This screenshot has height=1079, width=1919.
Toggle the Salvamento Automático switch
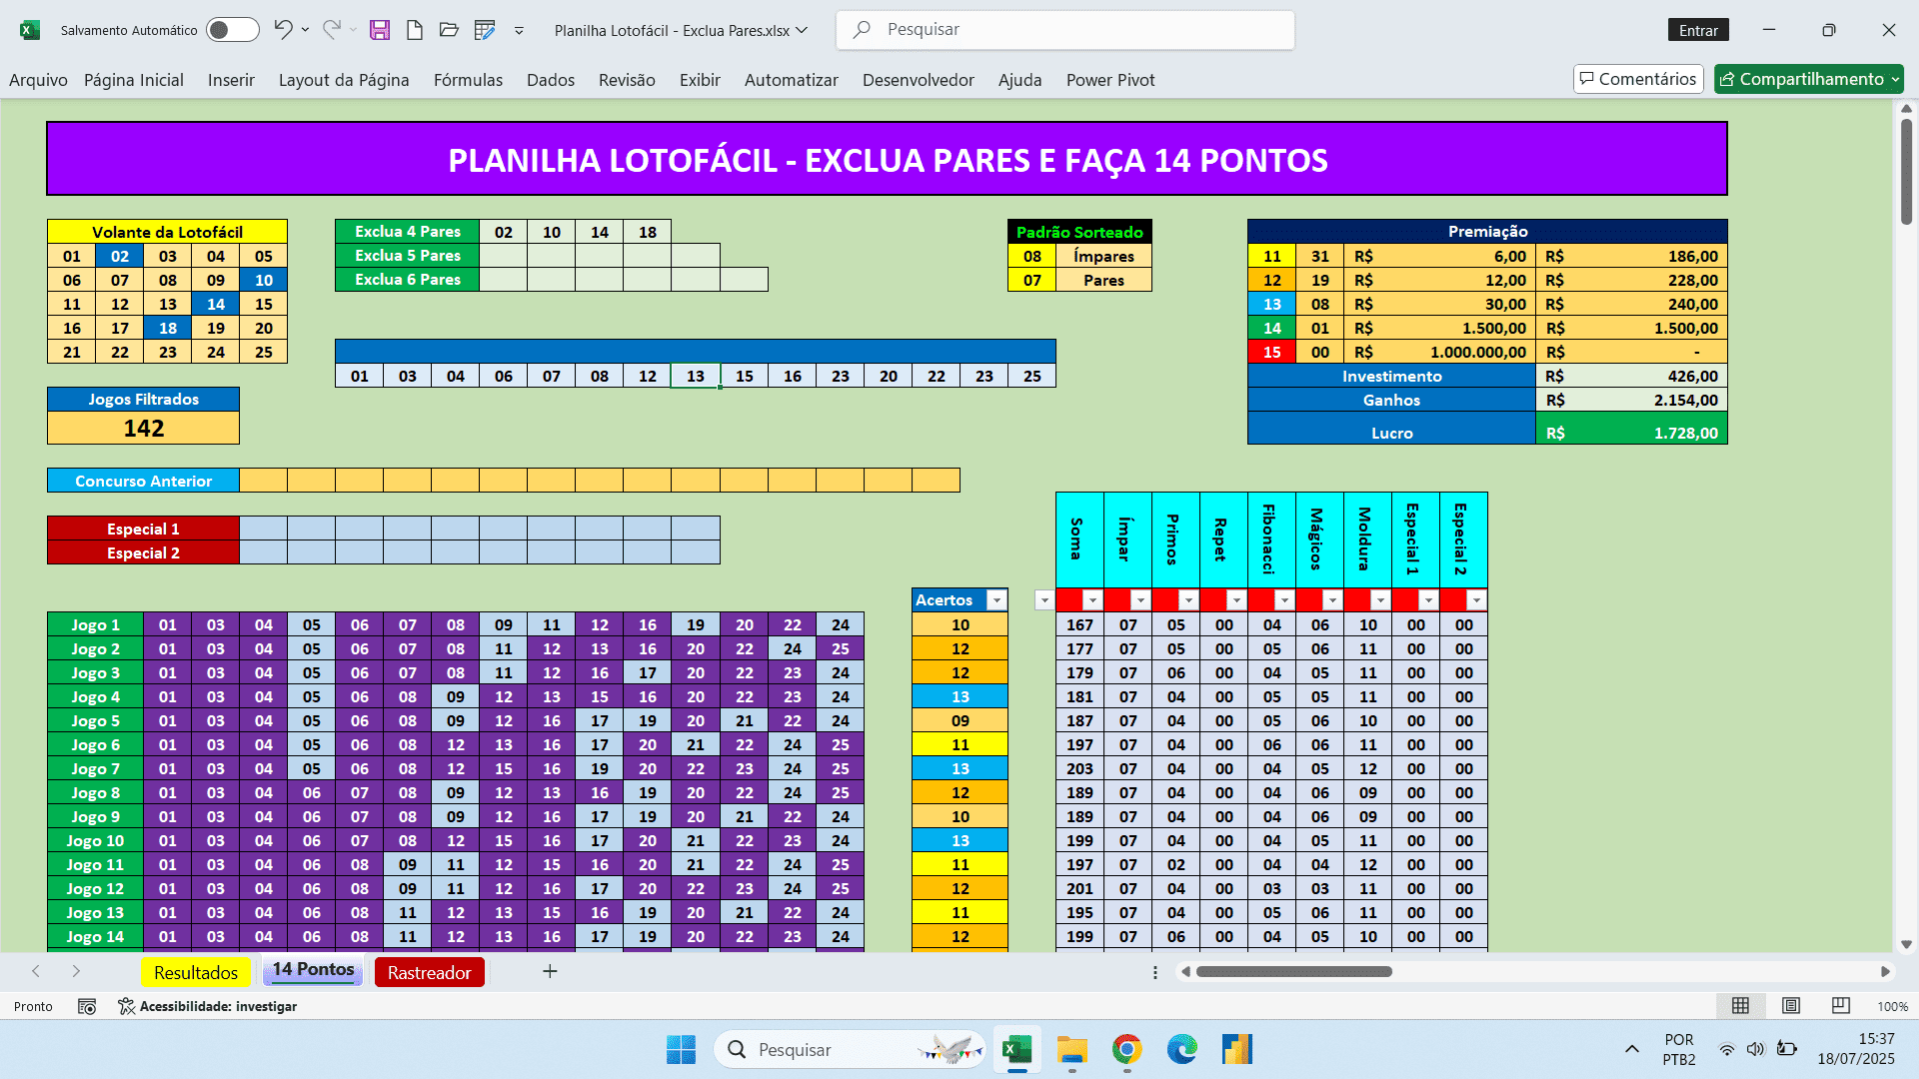232,30
